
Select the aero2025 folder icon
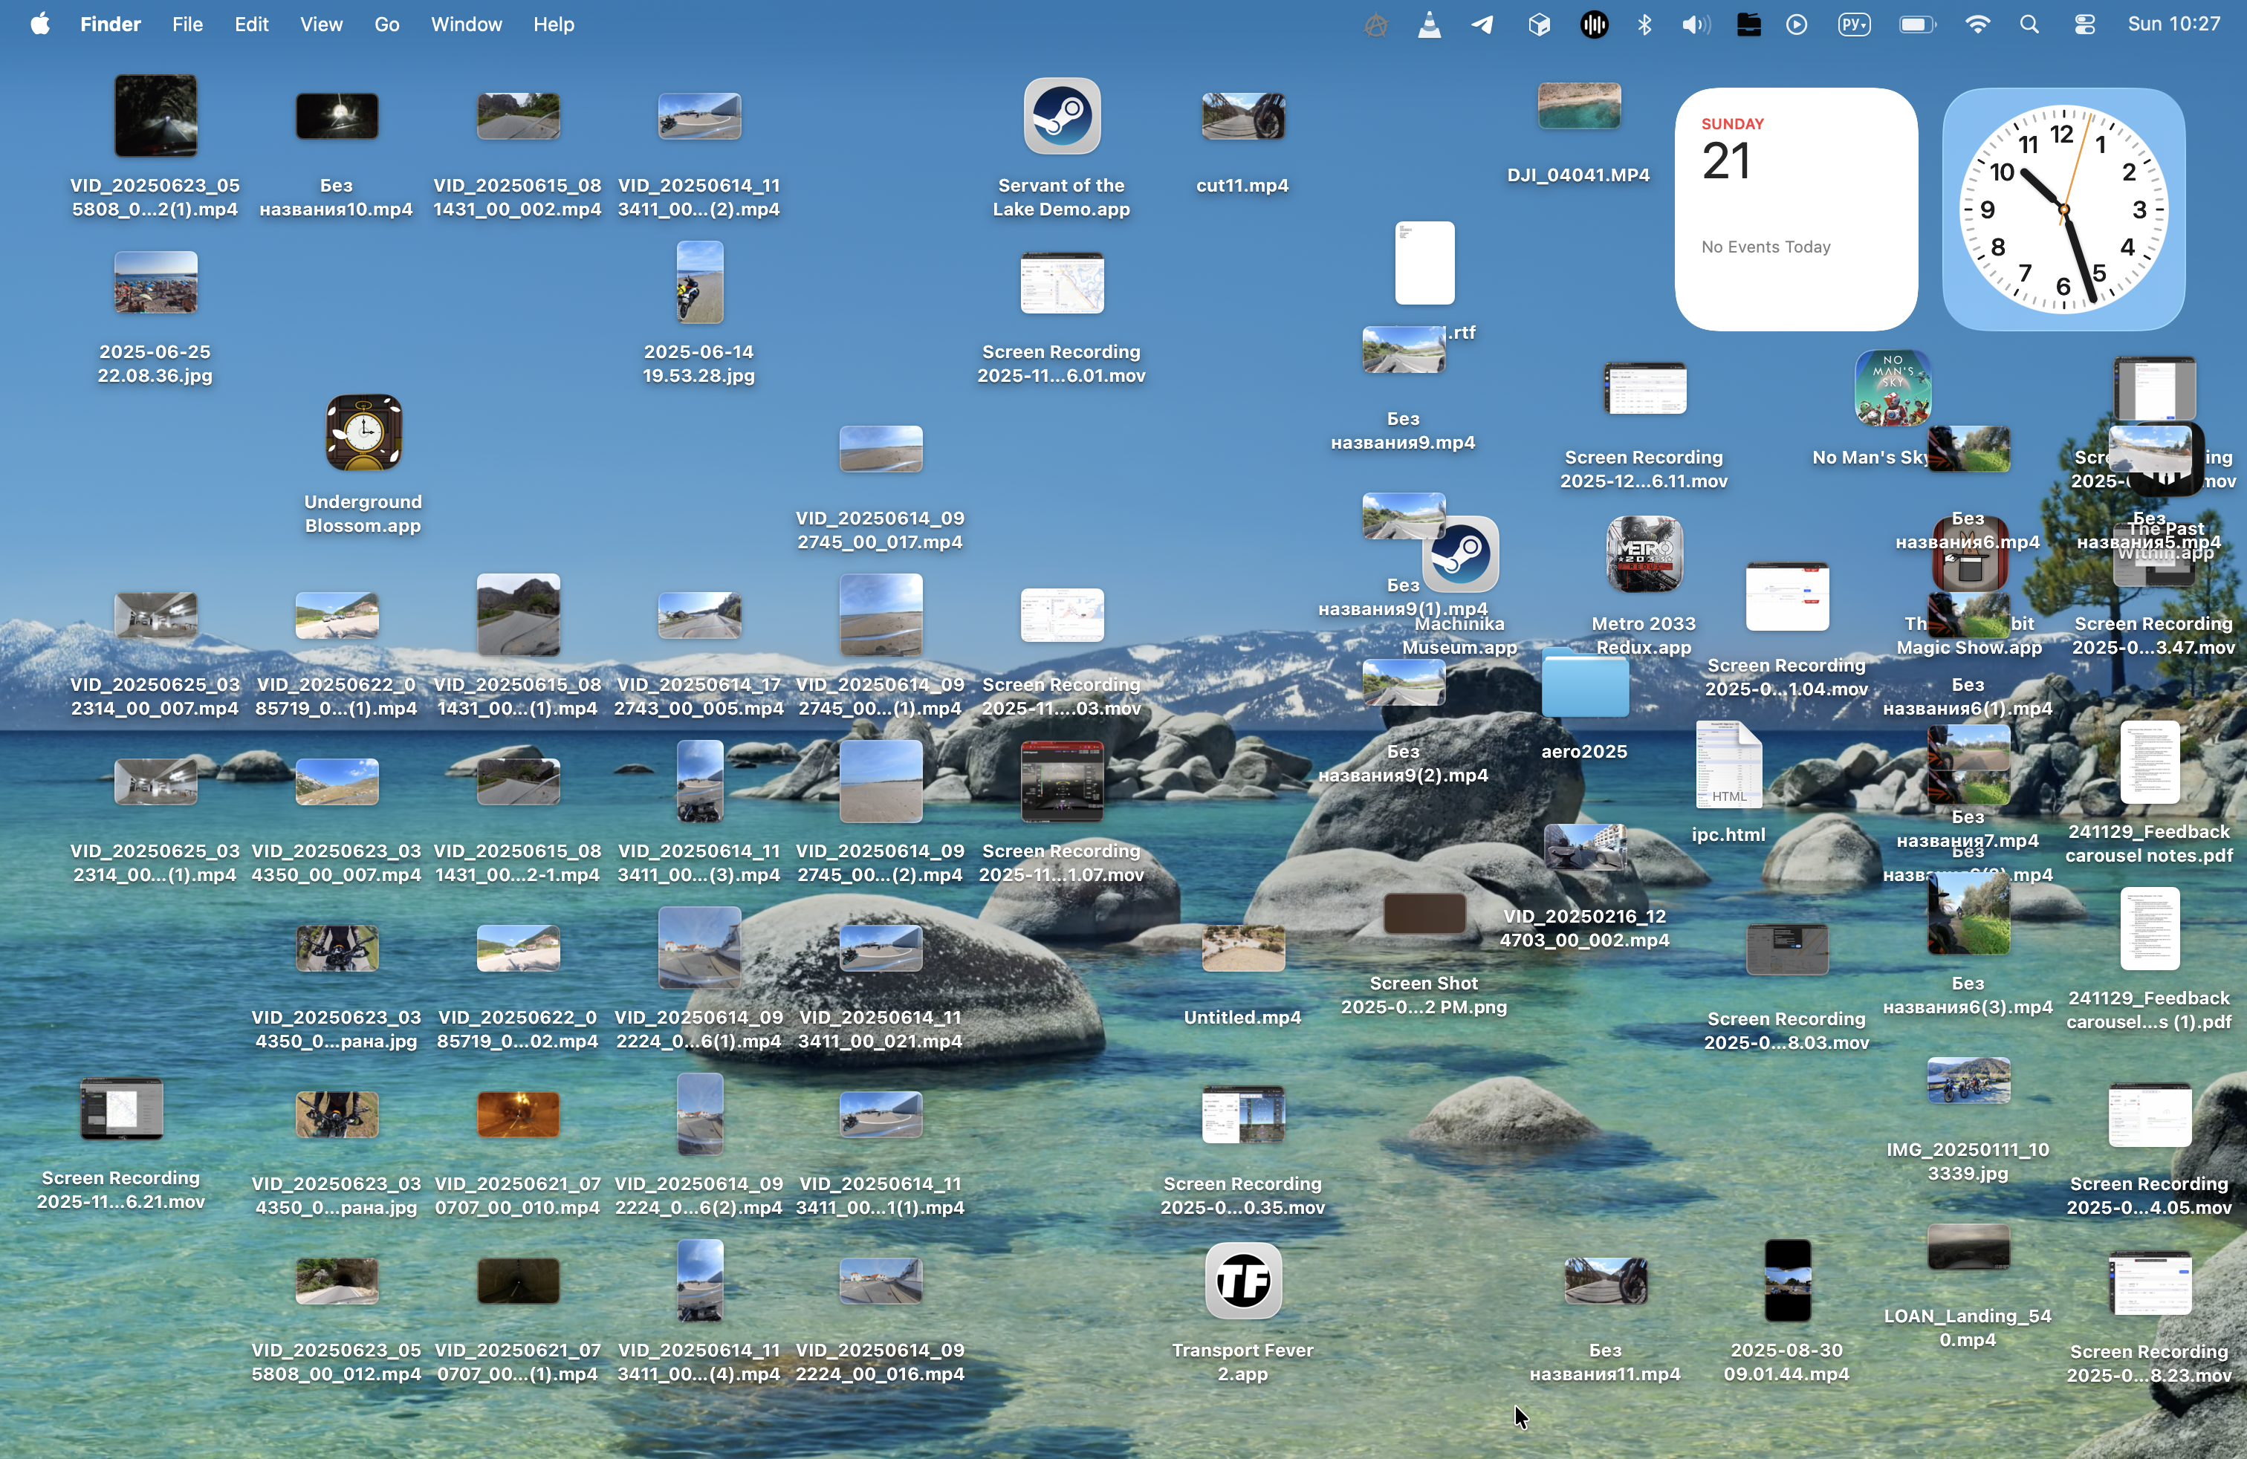(1584, 684)
